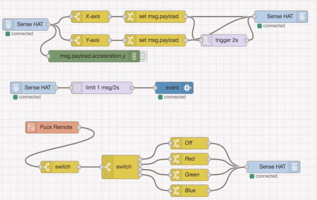The height and width of the screenshot is (200, 317).
Task: Click the large switch node's icon
Action: click(107, 167)
